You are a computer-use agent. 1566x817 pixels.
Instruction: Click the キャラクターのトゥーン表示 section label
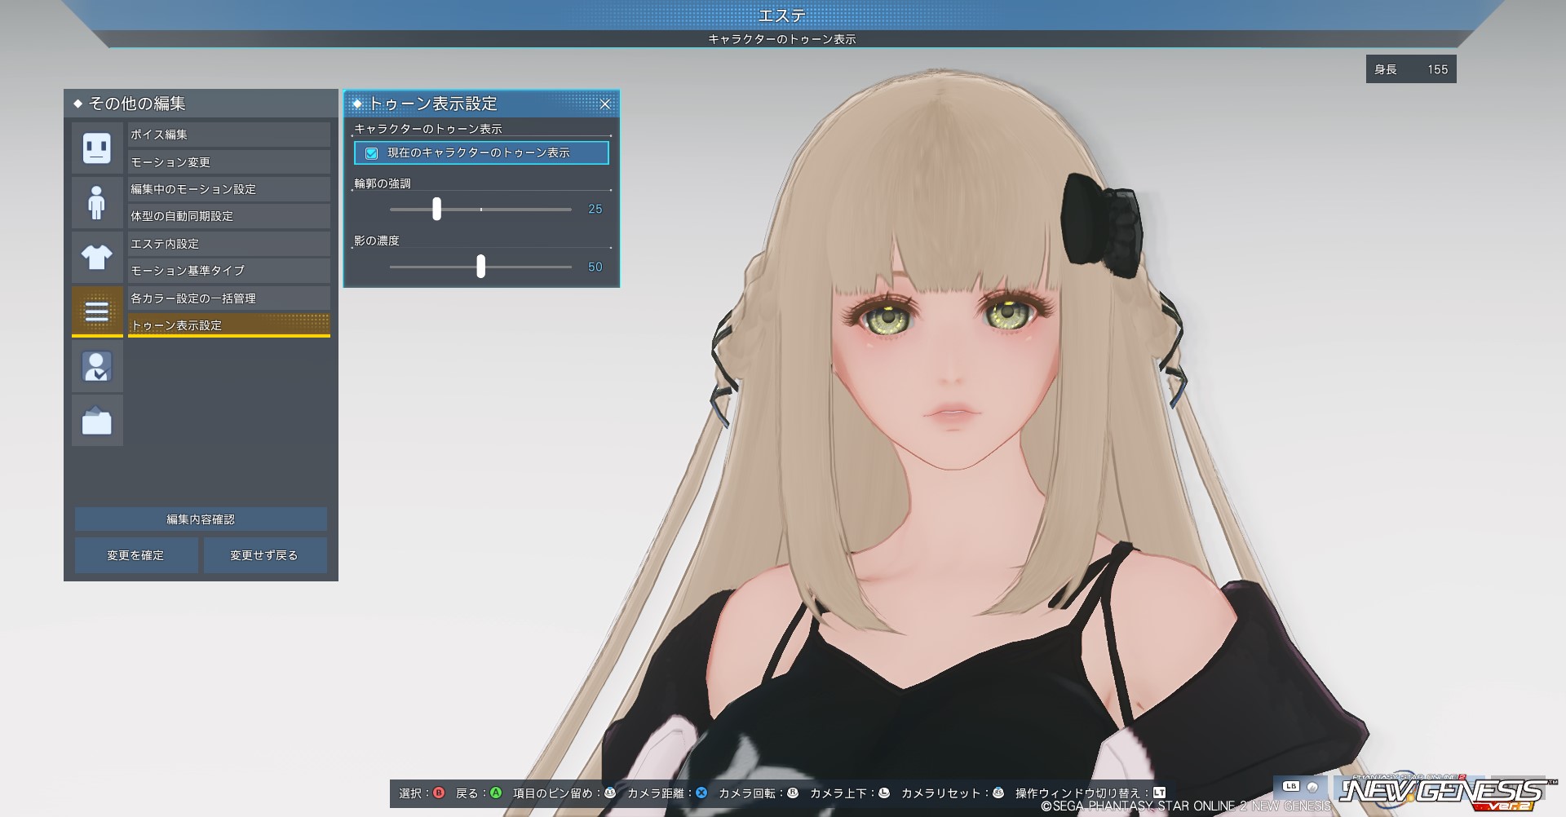pyautogui.click(x=428, y=129)
